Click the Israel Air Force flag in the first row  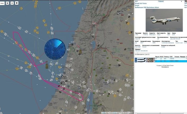click(x=151, y=58)
